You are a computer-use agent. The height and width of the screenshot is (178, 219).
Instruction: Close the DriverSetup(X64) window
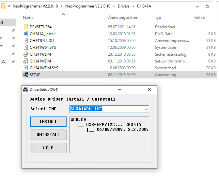tap(149, 89)
